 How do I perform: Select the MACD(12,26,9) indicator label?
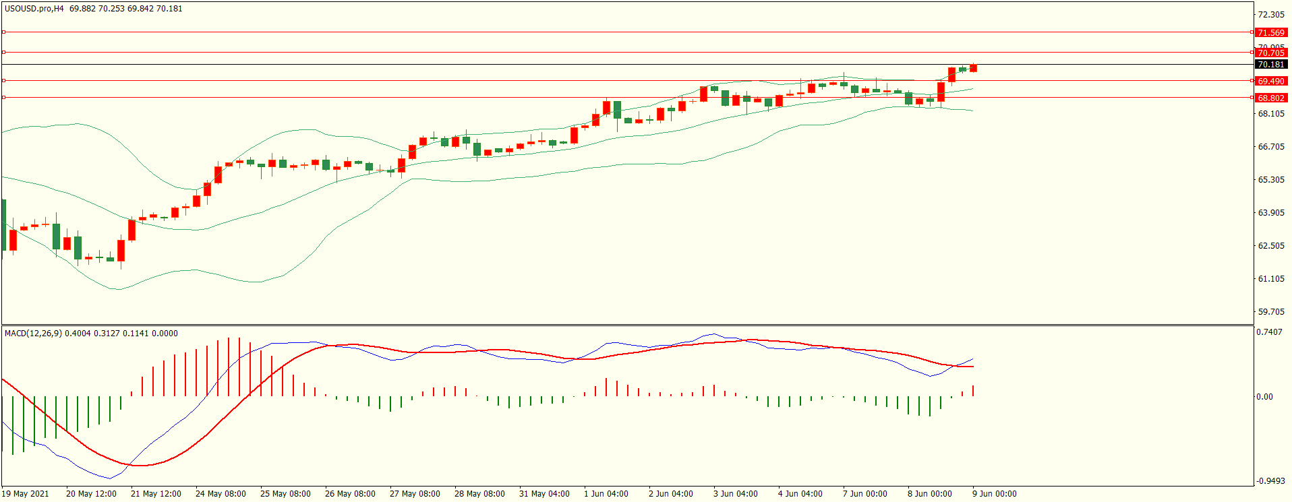pos(33,334)
